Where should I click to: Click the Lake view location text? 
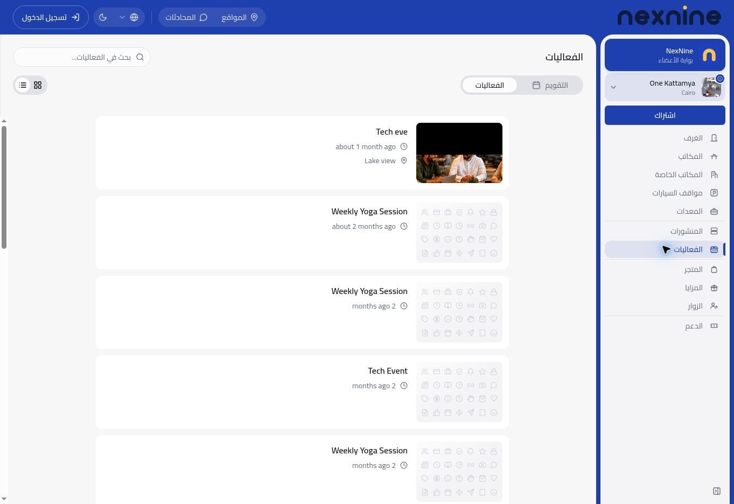380,160
